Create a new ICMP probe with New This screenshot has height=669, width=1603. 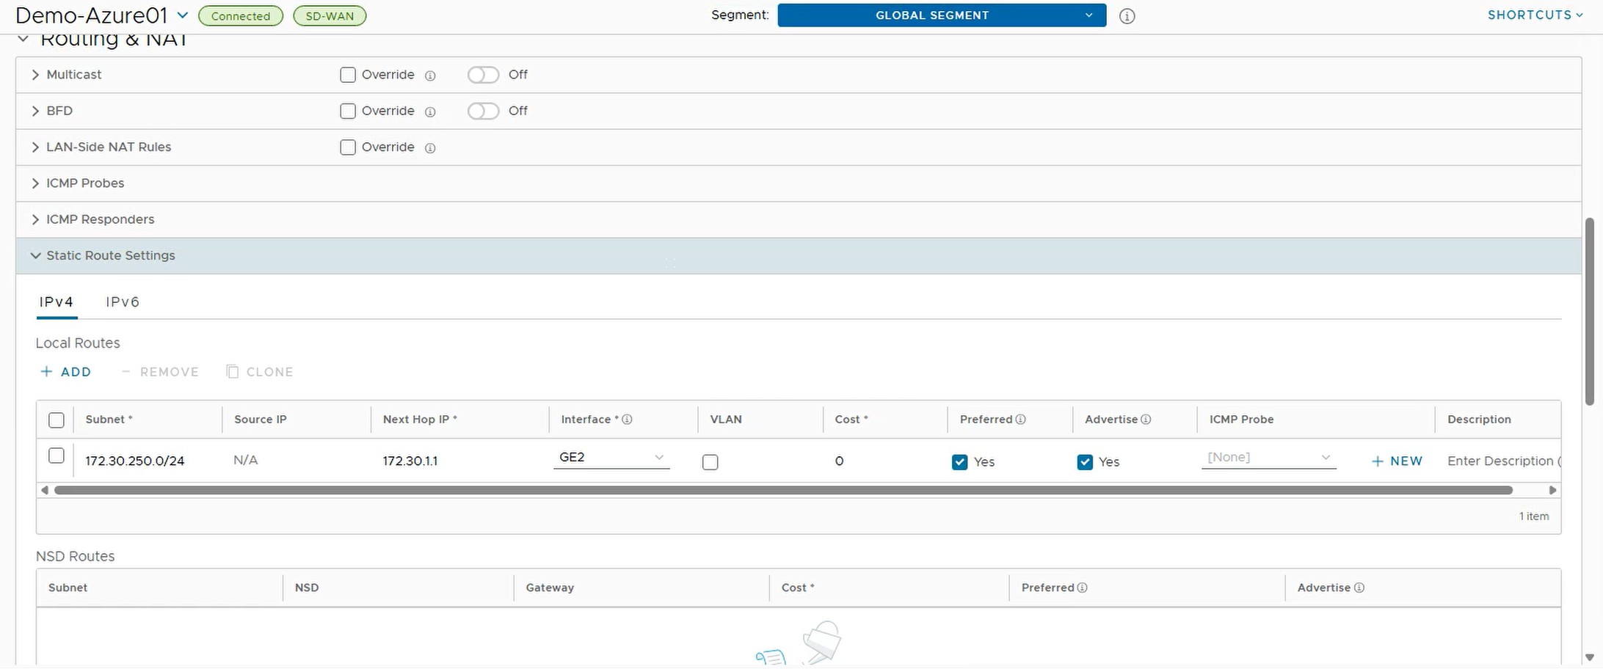(1397, 461)
